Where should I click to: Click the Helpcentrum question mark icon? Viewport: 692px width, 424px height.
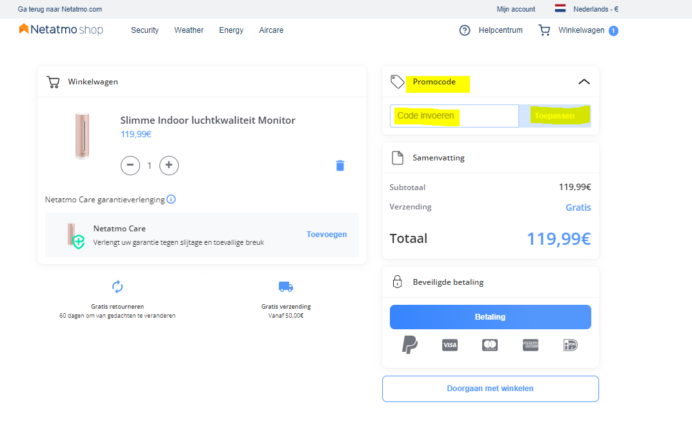[x=465, y=30]
